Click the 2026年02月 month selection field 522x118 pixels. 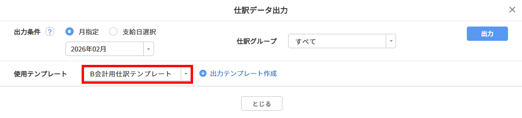click(x=105, y=49)
